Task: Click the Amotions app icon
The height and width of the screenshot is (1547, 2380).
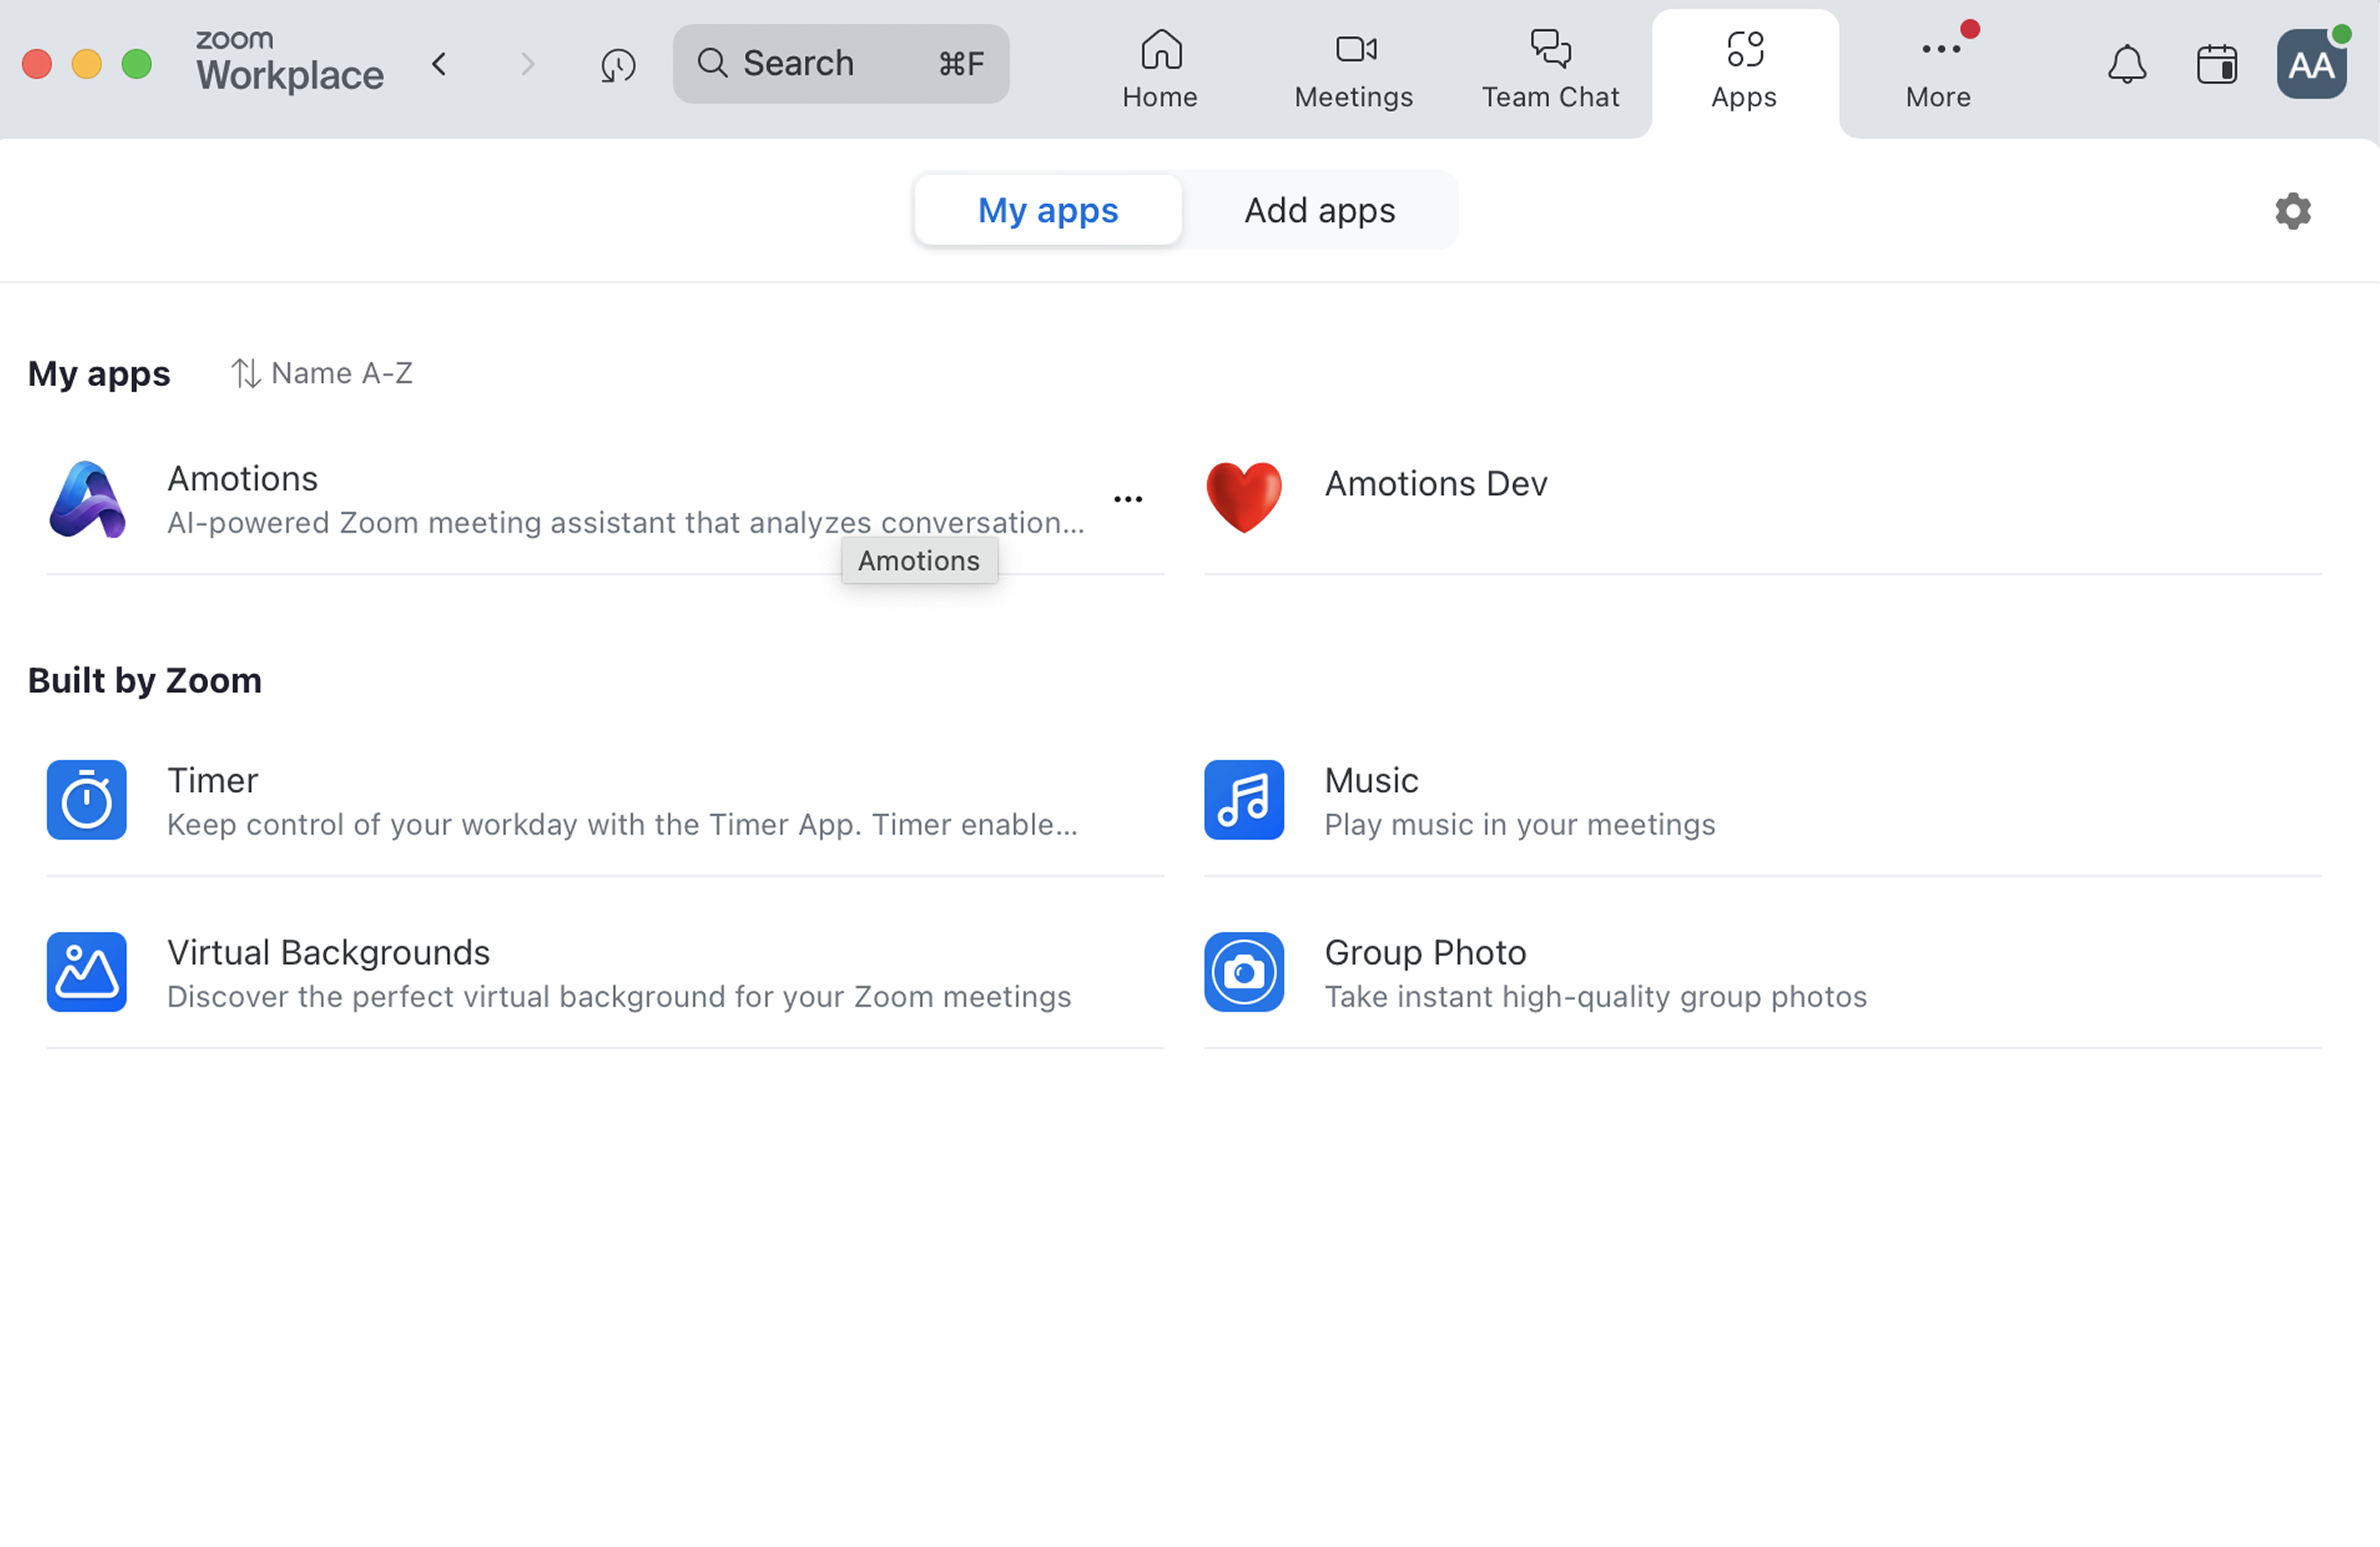Action: coord(87,499)
